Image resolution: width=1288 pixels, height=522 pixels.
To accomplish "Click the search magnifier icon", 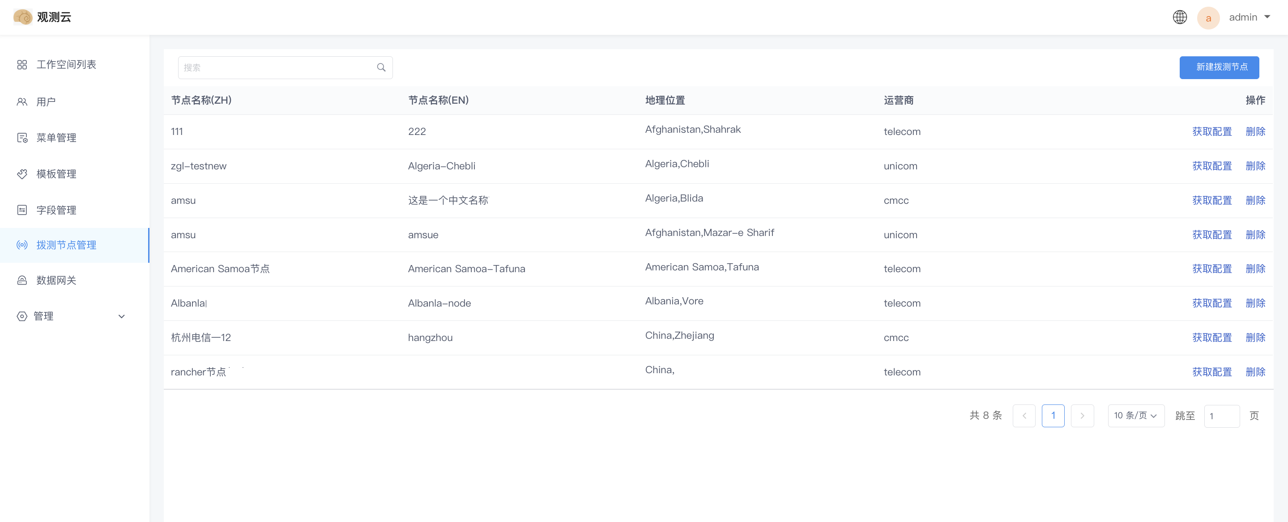I will click(381, 67).
